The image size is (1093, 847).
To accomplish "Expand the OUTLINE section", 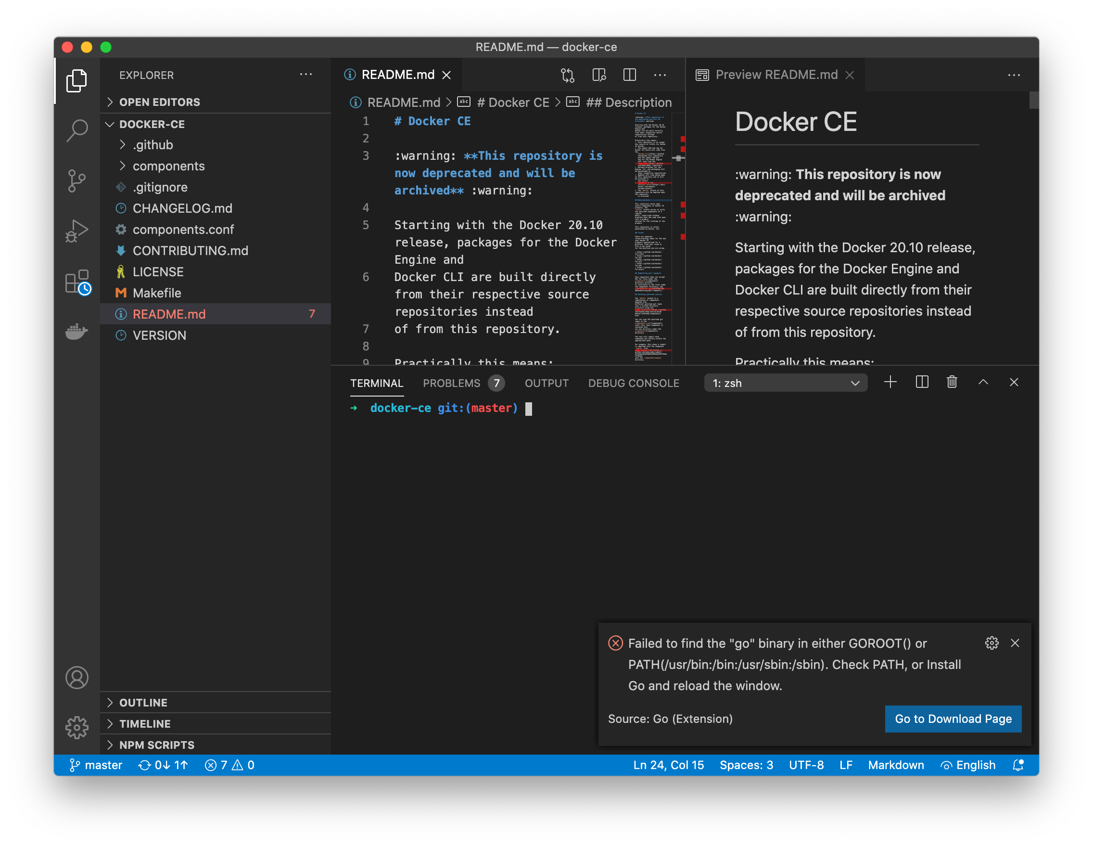I will 215,702.
